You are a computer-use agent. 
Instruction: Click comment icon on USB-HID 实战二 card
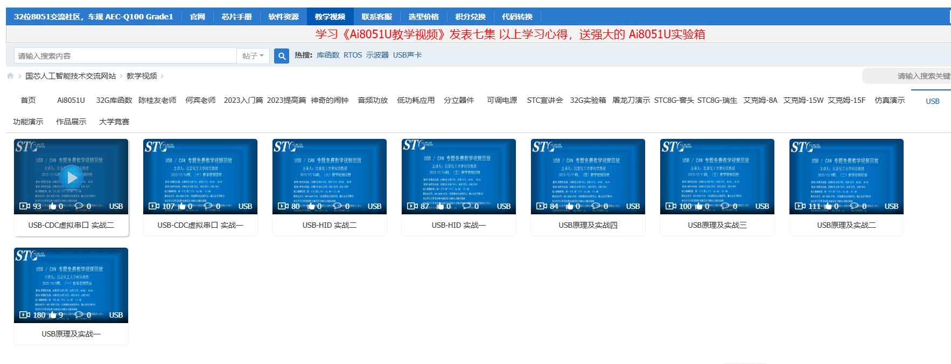click(337, 206)
